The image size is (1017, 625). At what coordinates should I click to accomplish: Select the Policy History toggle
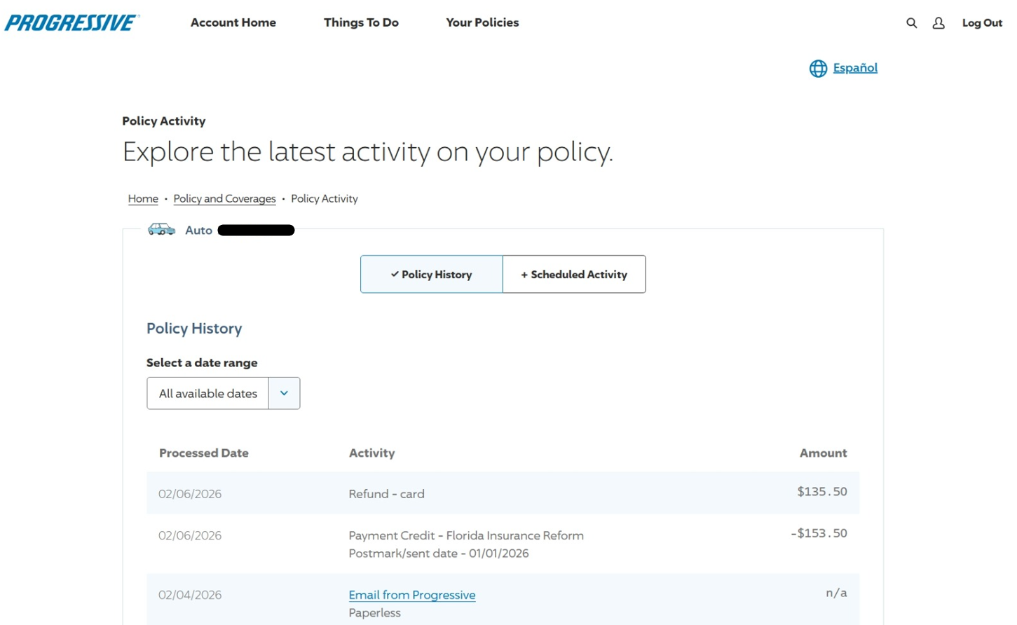coord(432,275)
